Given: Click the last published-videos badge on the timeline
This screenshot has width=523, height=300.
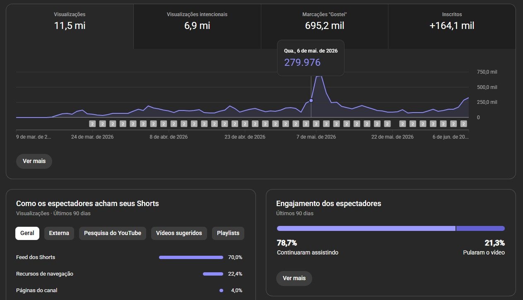Looking at the screenshot, I should coord(463,124).
